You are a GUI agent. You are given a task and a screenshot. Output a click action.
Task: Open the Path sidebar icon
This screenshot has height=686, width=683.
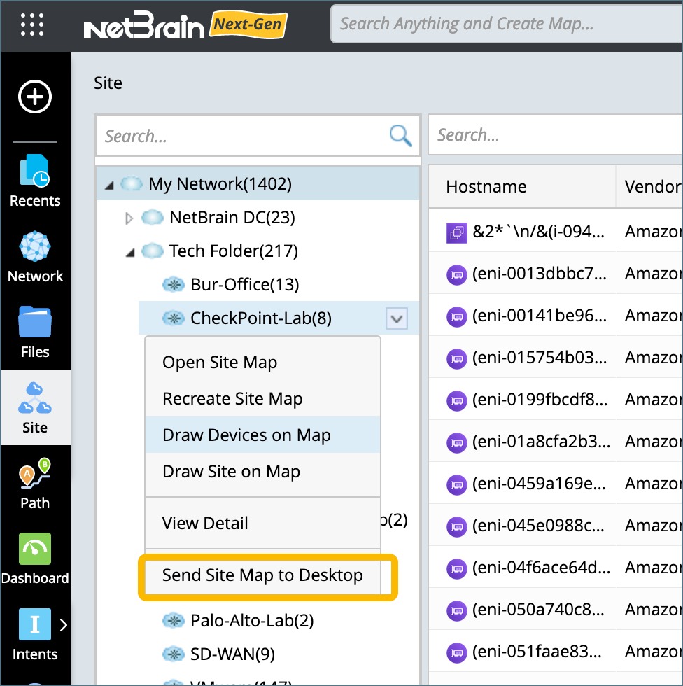click(35, 483)
